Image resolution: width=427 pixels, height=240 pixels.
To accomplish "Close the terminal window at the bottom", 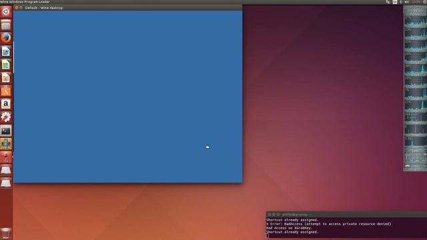I will click(270, 215).
